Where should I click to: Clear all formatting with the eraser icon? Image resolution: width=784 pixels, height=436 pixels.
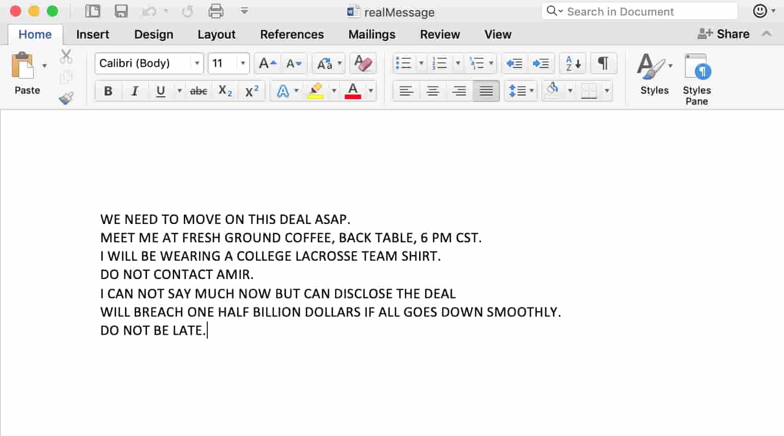pos(363,63)
